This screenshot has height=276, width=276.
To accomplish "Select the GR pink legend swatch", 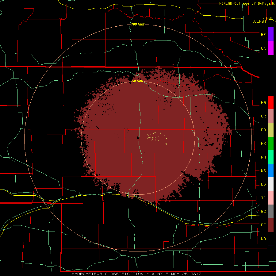I will pos(271,116).
